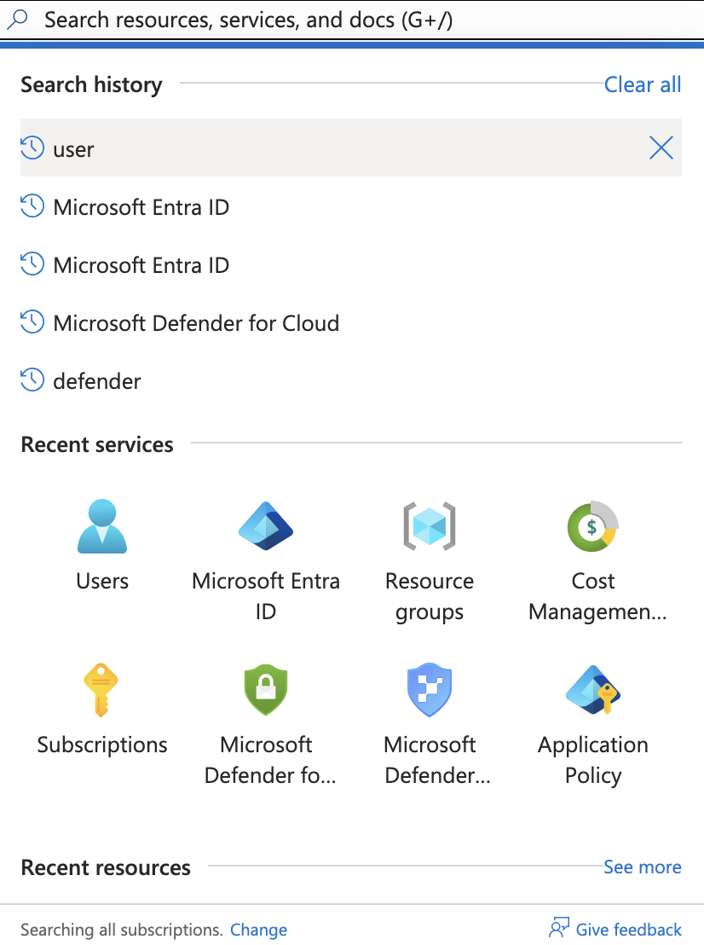Open Subscriptions key icon
This screenshot has height=945, width=704.
[101, 690]
